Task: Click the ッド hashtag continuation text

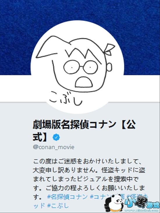Action: [x=39, y=205]
